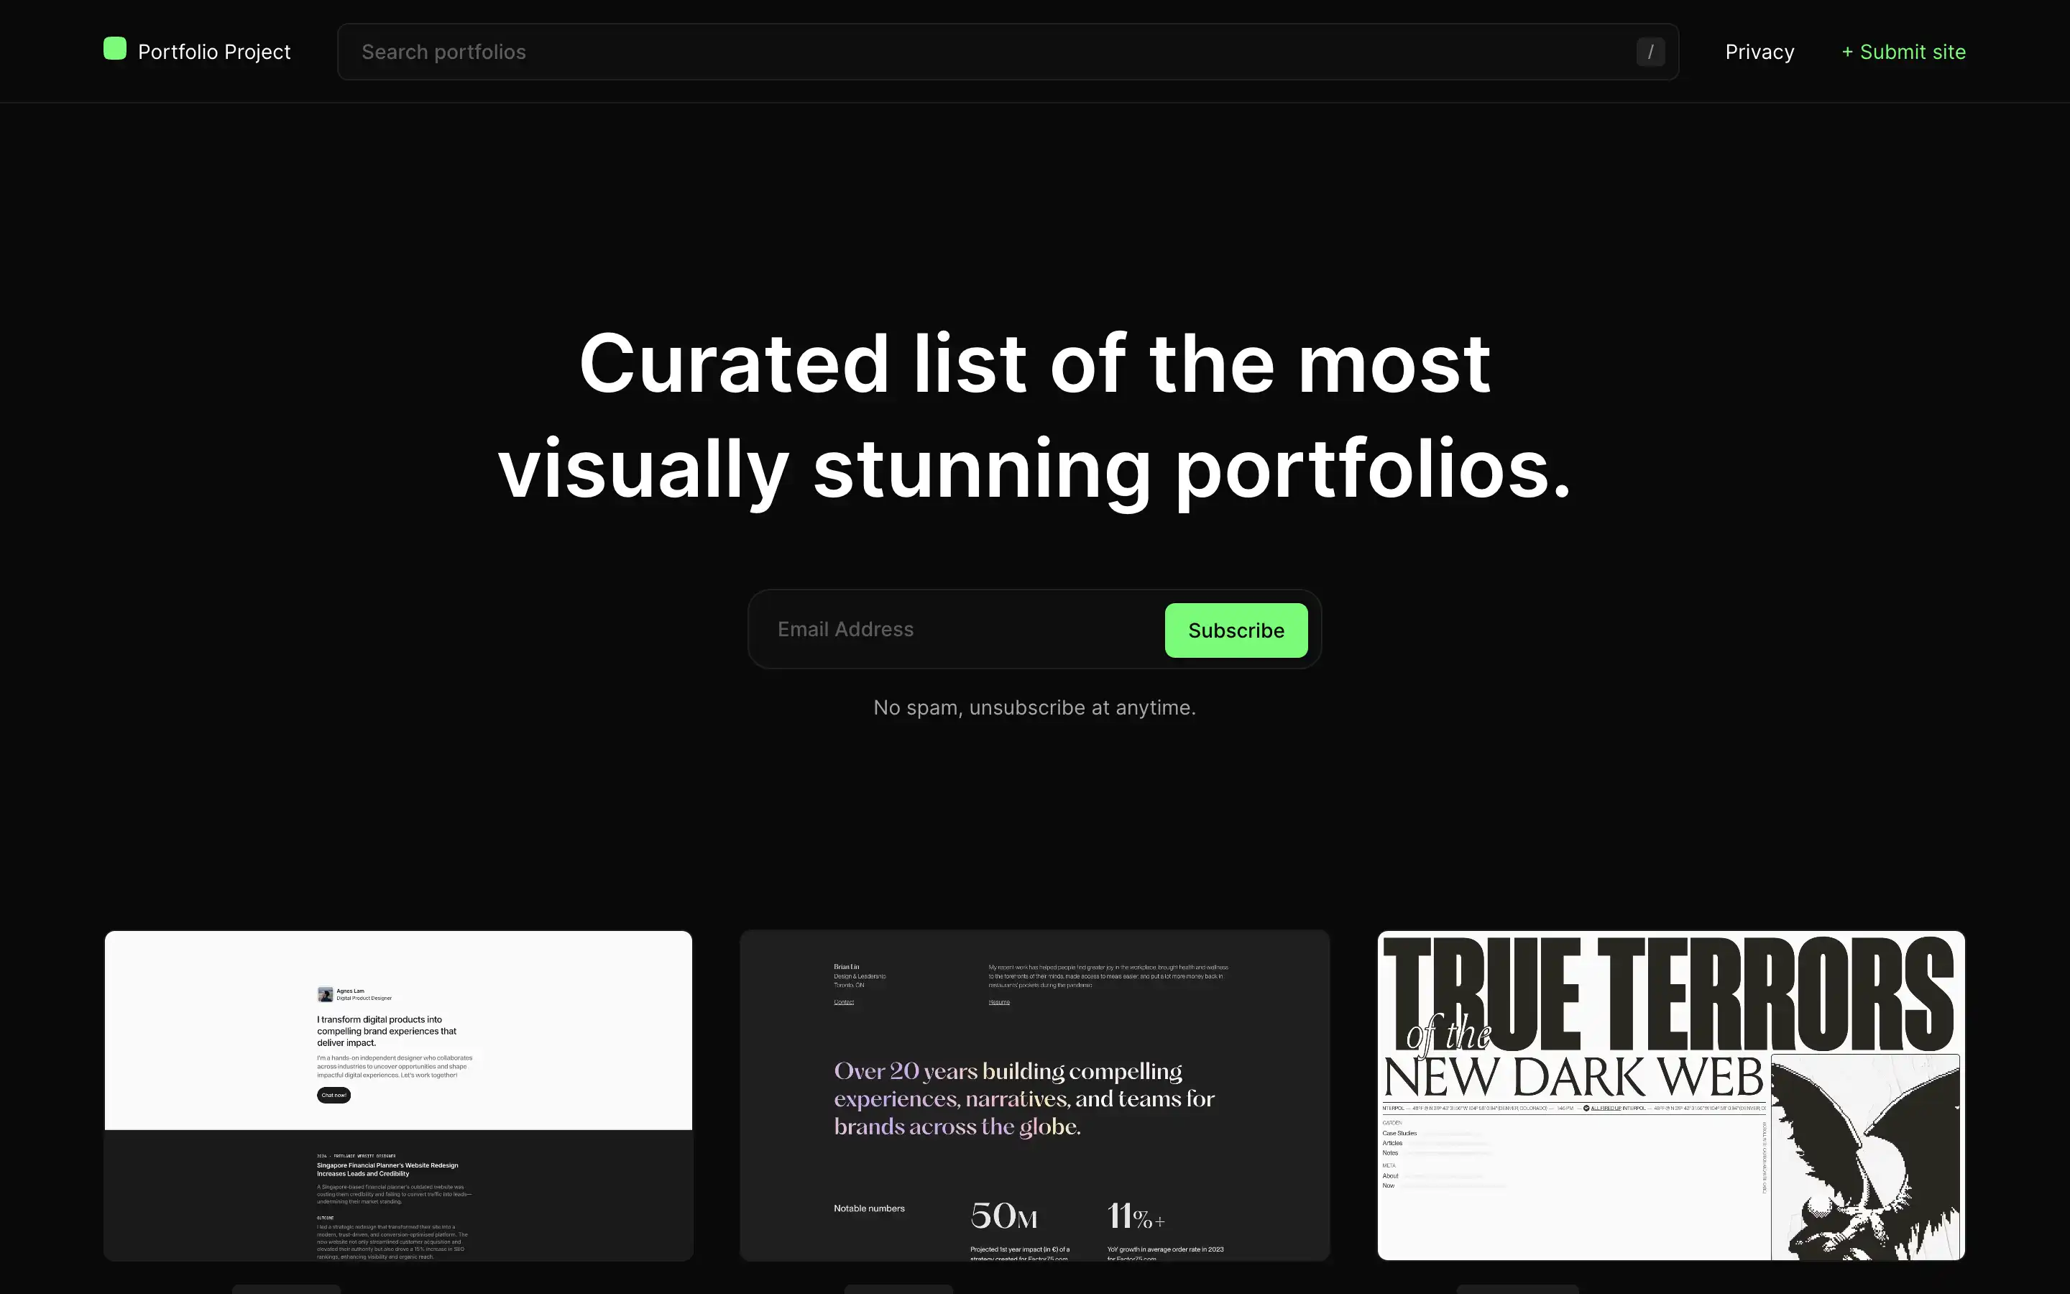Click Agnes Lam's avatar in first thumbnail
Viewport: 2070px width, 1294px height.
pos(326,994)
